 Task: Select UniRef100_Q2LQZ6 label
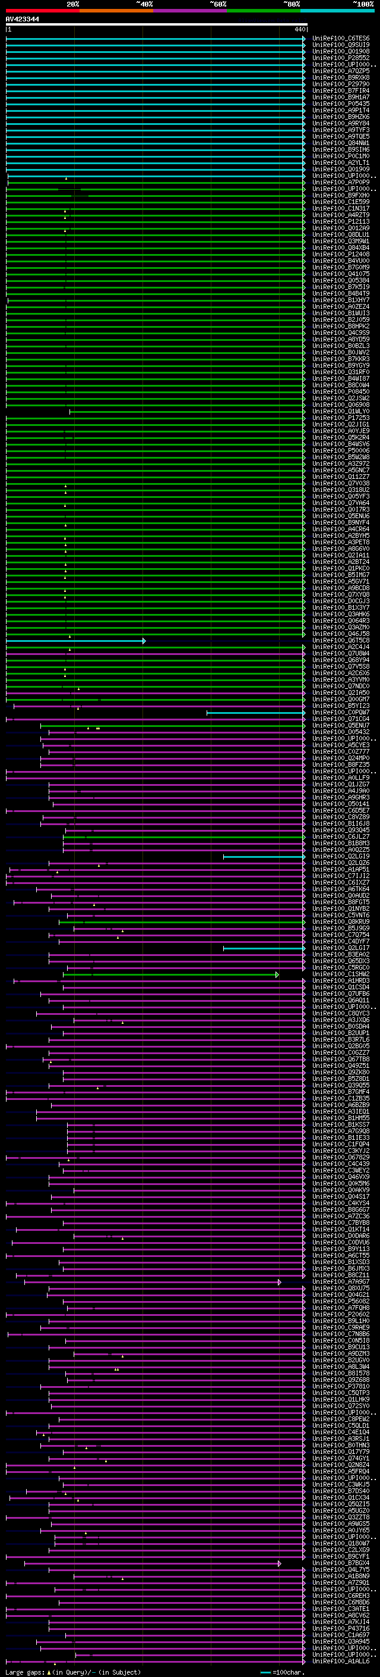point(340,863)
